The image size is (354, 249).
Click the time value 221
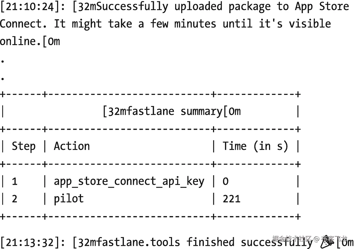pyautogui.click(x=231, y=199)
